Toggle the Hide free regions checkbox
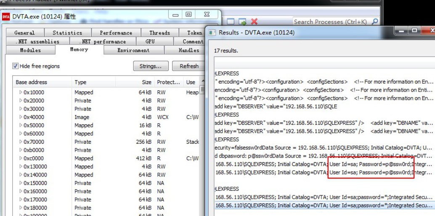This screenshot has width=435, height=216. (x=15, y=66)
